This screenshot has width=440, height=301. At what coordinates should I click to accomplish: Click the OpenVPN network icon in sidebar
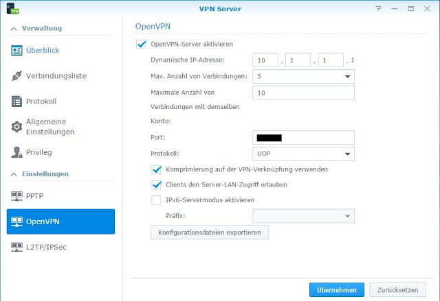16,221
